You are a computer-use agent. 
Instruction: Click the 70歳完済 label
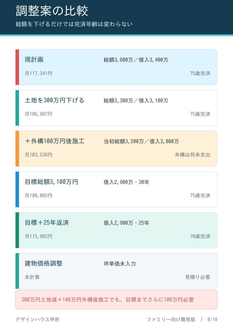coord(200,236)
